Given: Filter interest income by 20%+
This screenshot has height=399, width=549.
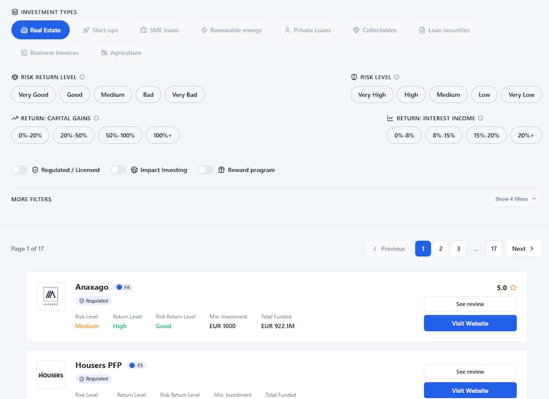Looking at the screenshot, I should point(526,135).
